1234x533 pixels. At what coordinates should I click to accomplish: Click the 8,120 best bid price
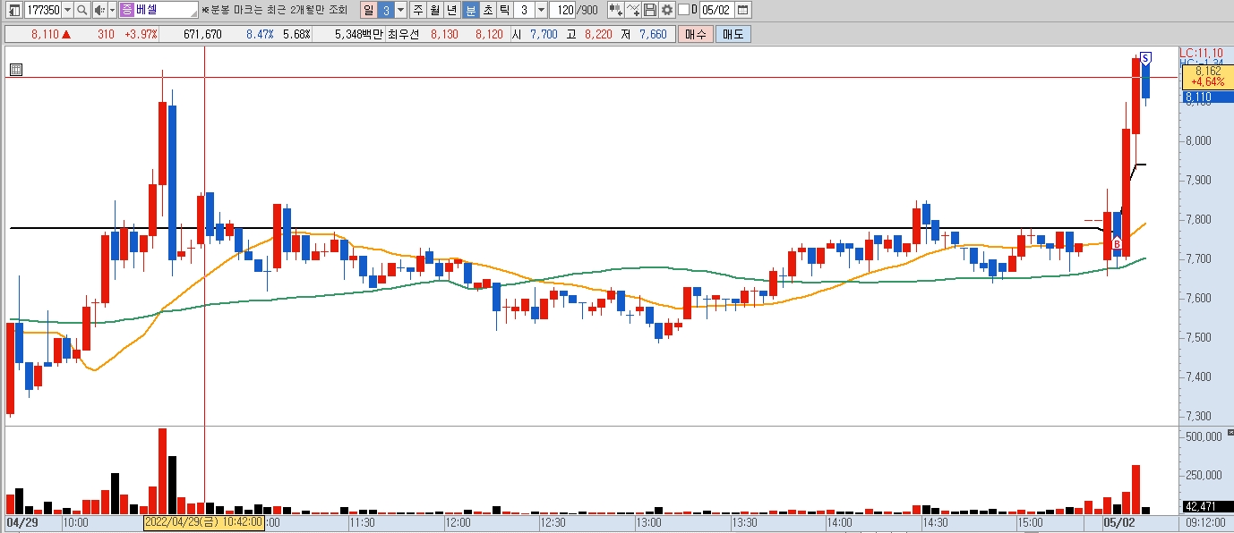coord(489,34)
